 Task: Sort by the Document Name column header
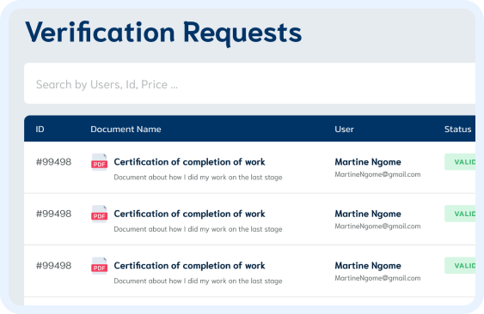tap(126, 129)
